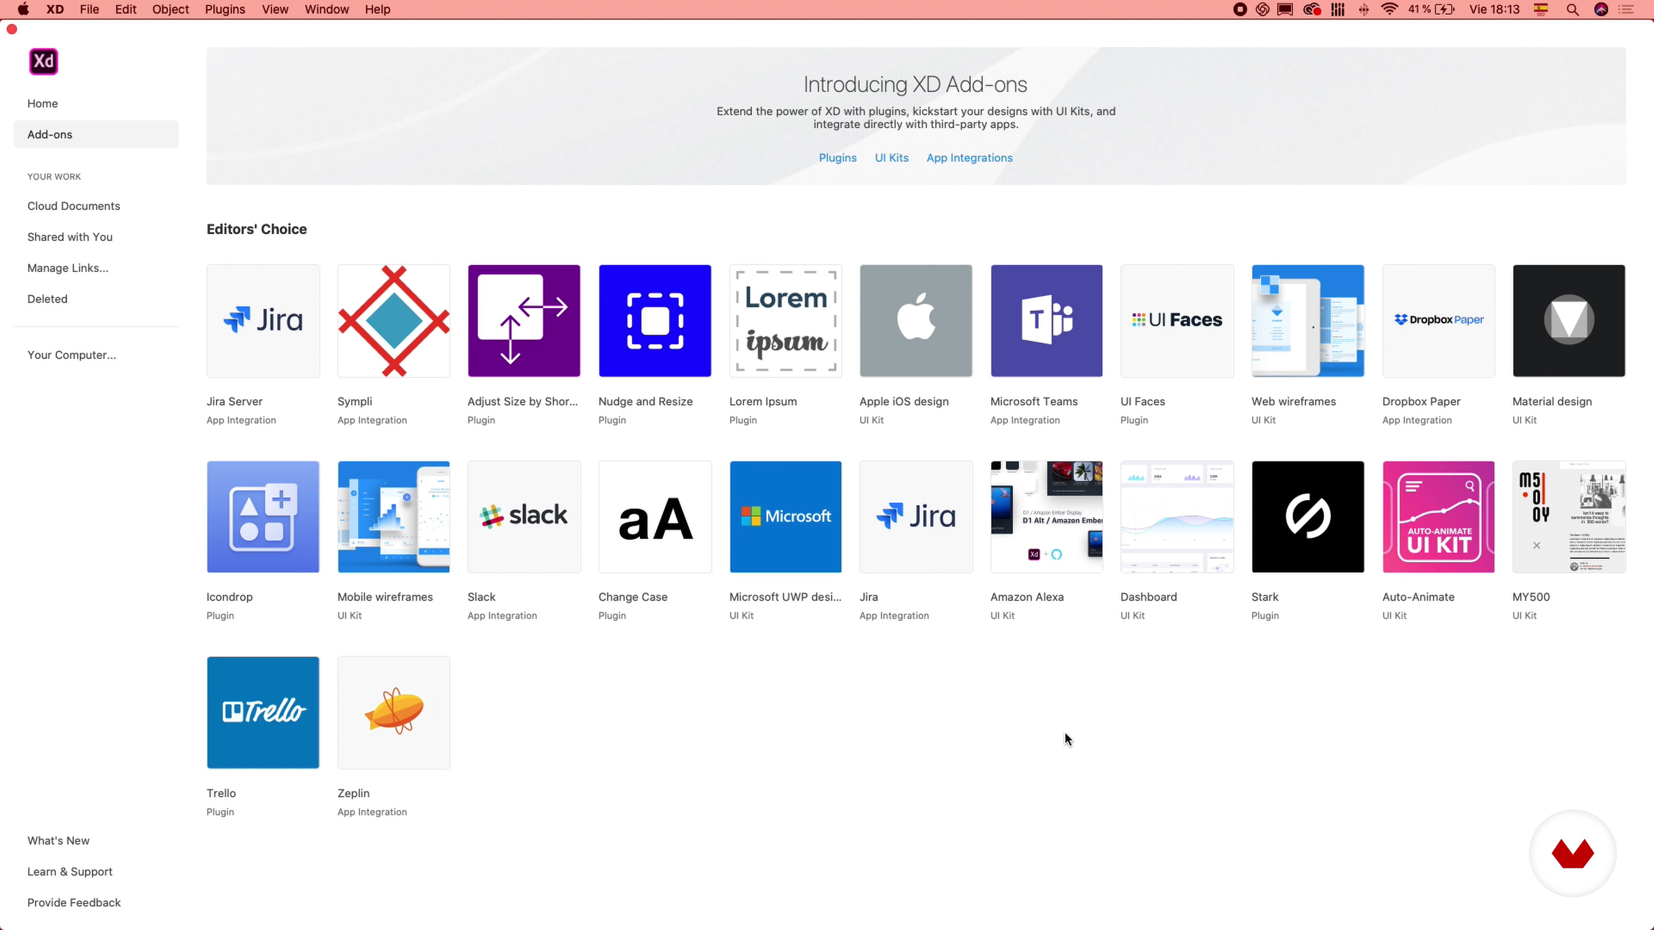Image resolution: width=1654 pixels, height=930 pixels.
Task: Click the MY500 UI kit thumbnail
Action: (x=1569, y=517)
